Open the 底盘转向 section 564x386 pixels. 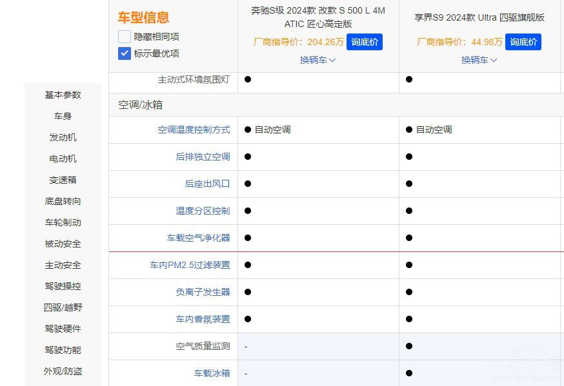(x=62, y=201)
